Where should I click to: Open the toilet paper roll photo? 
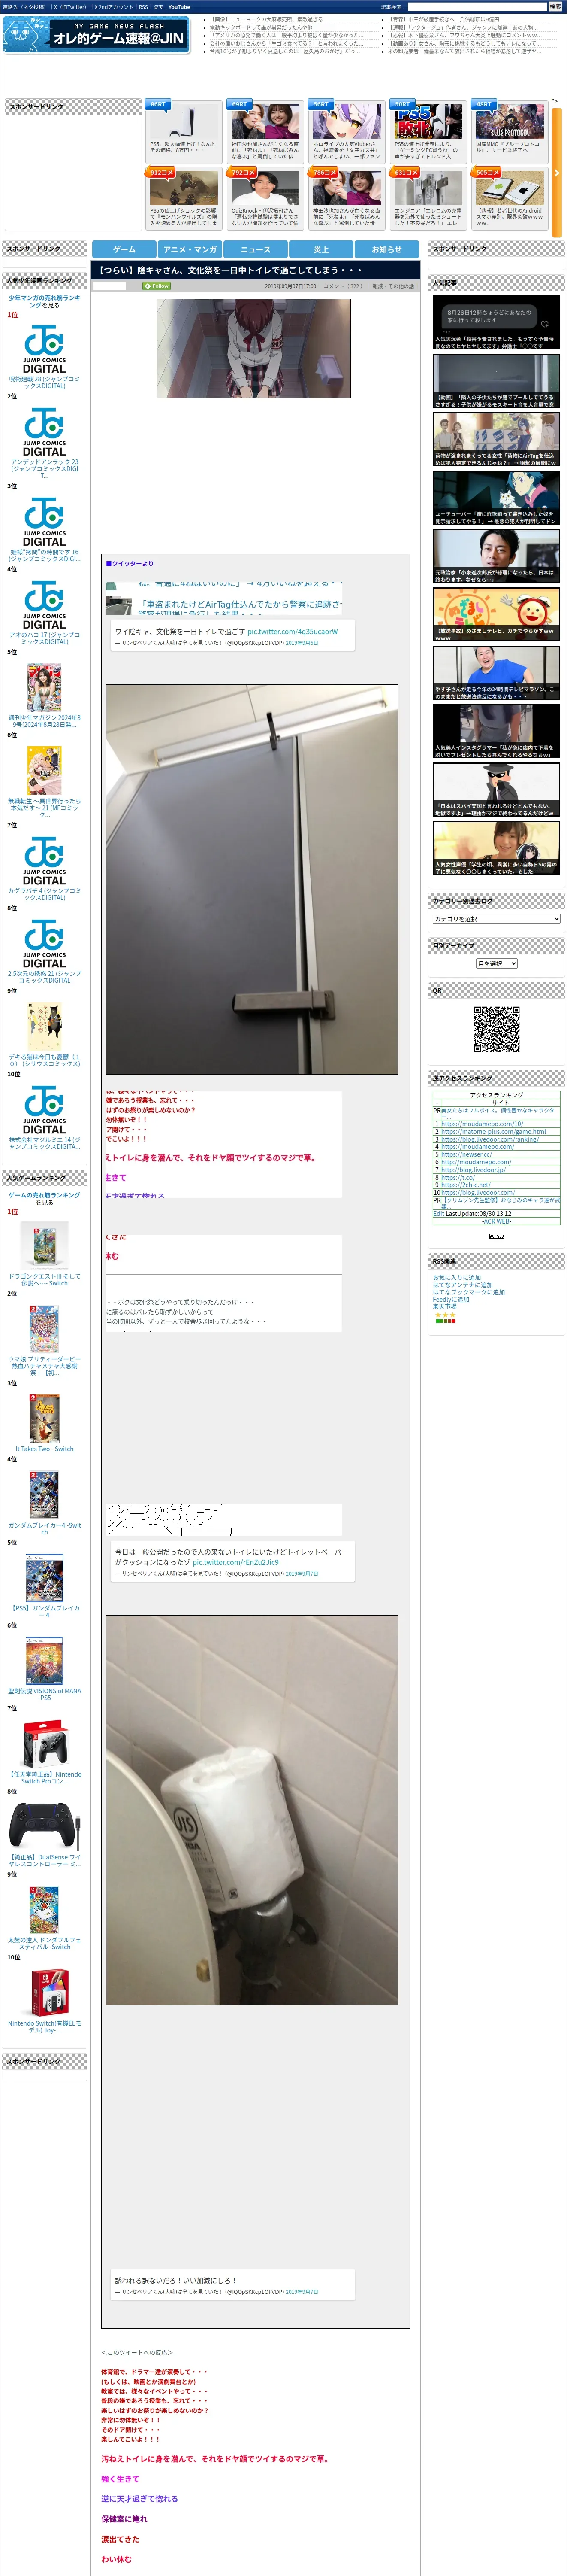click(x=252, y=1809)
